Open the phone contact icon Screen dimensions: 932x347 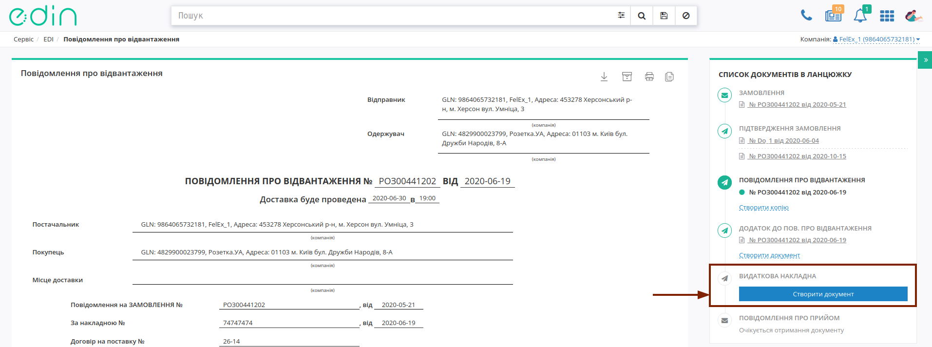(806, 16)
